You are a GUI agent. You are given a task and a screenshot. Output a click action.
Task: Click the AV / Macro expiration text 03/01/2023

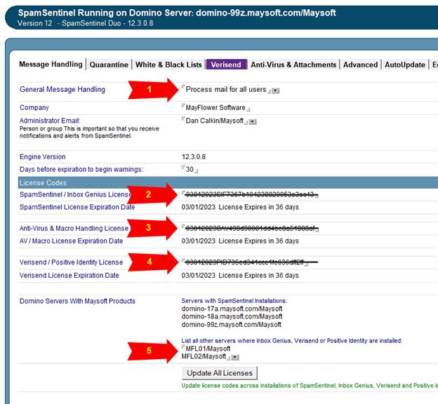pyautogui.click(x=199, y=241)
